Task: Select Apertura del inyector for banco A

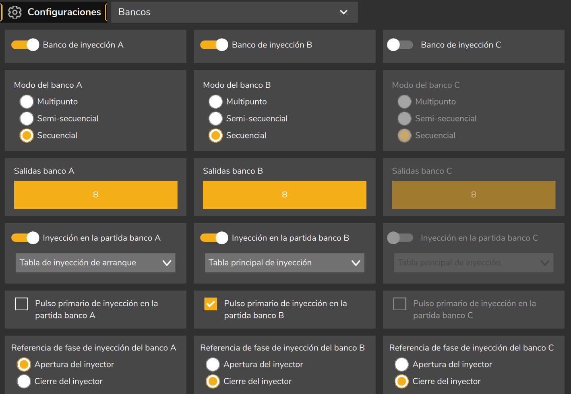Action: [24, 365]
